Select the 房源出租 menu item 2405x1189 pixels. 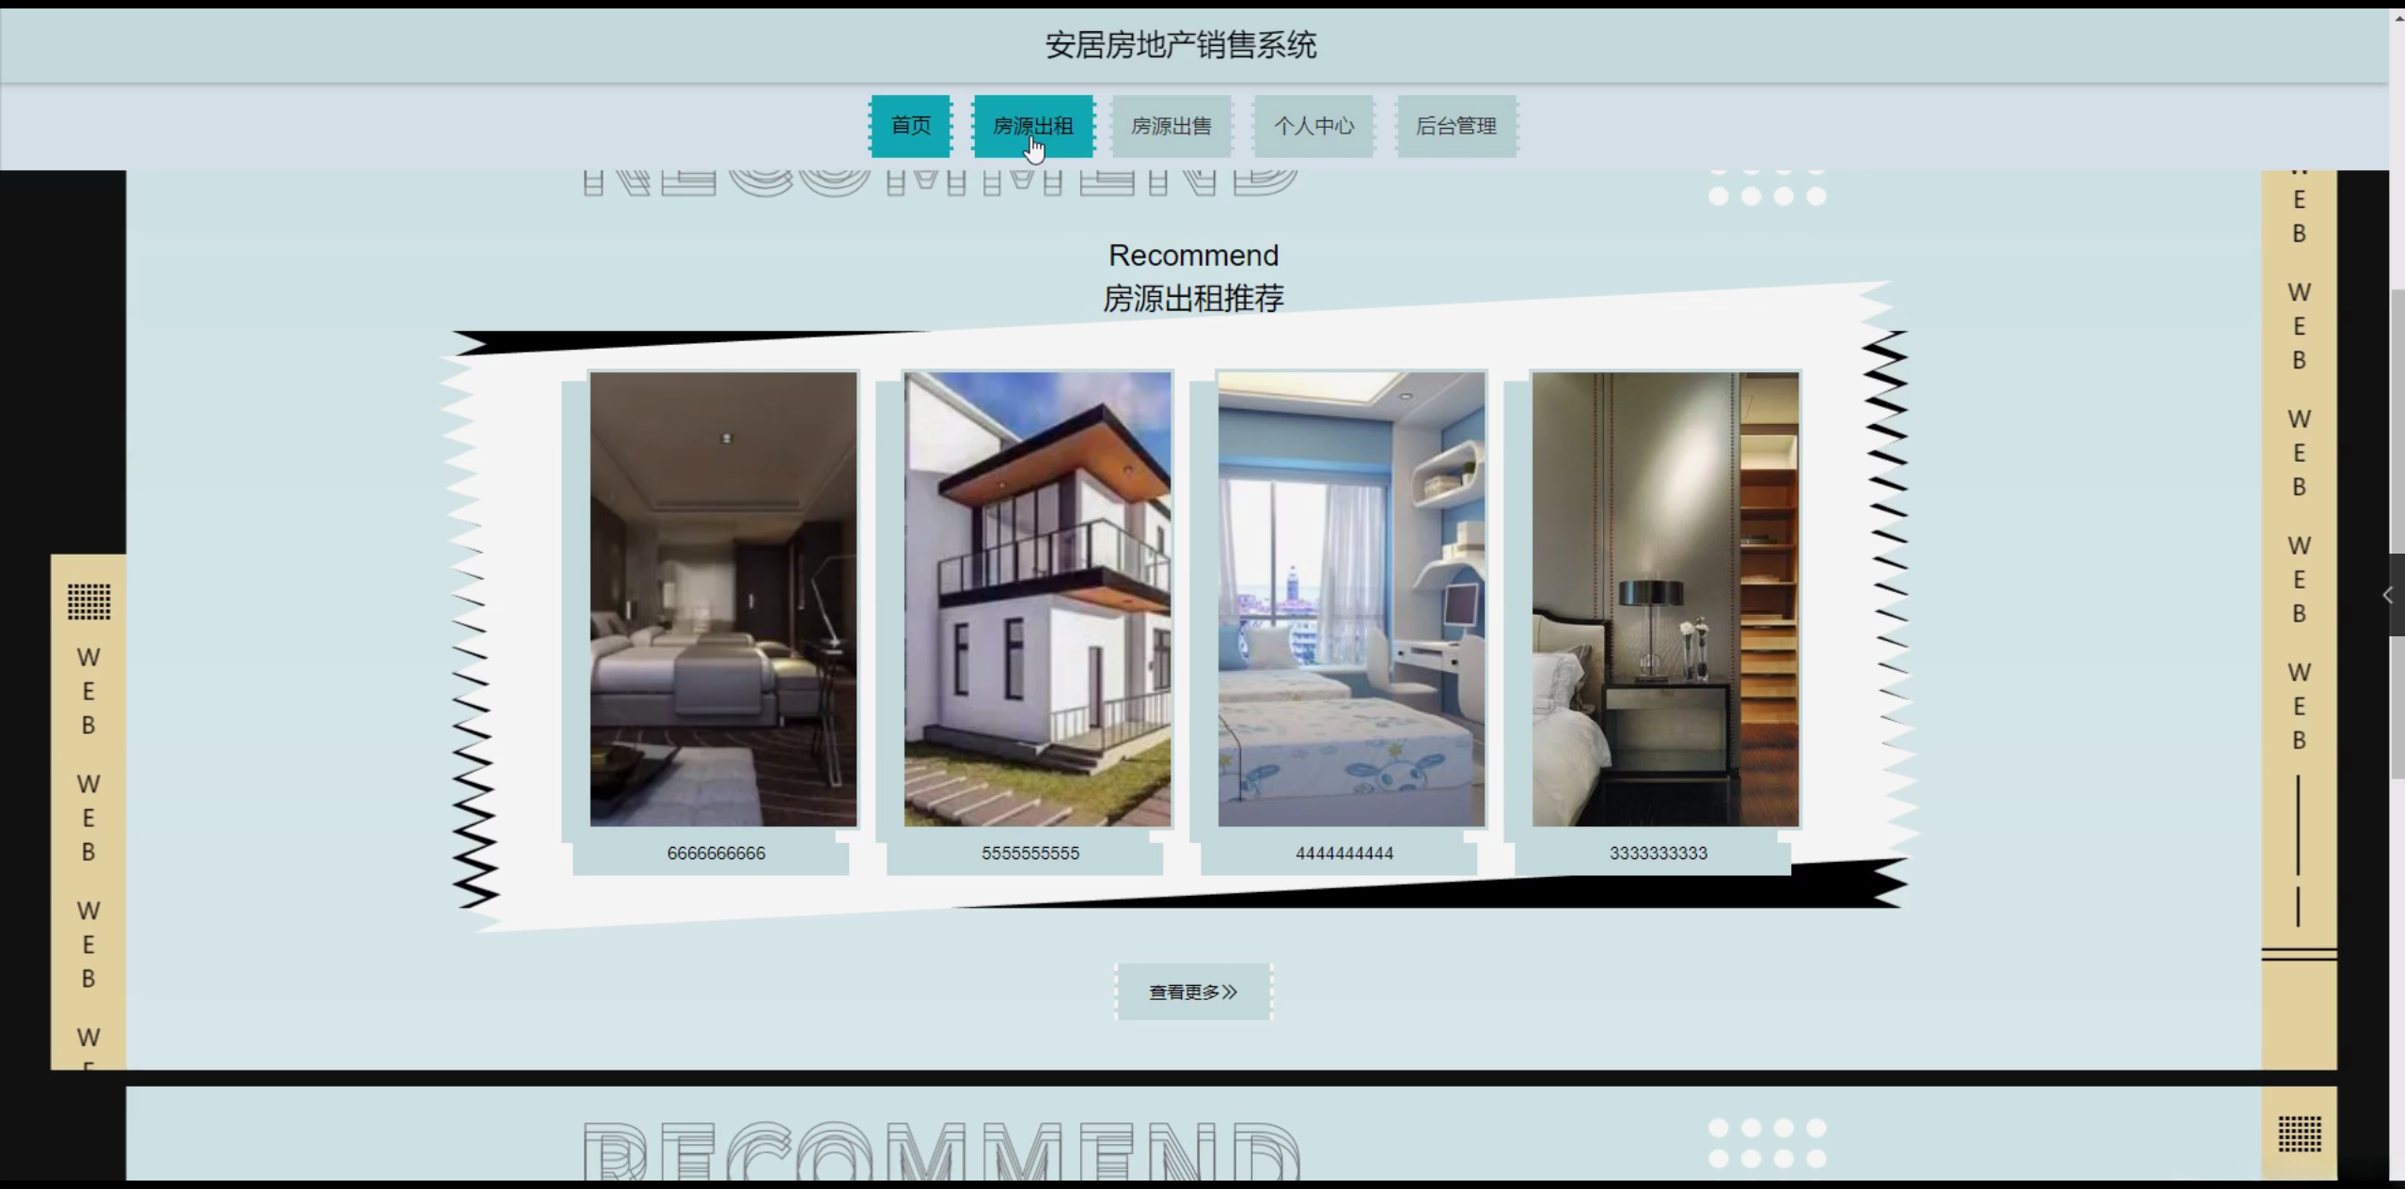[1032, 126]
